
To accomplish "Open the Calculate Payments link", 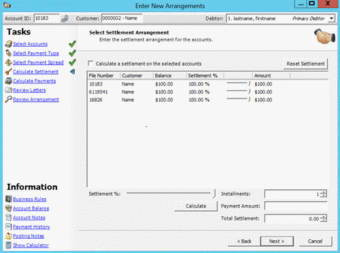I will click(34, 81).
